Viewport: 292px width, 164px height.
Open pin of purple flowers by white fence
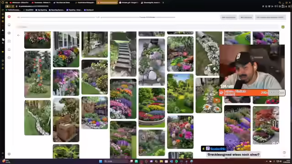point(66,82)
